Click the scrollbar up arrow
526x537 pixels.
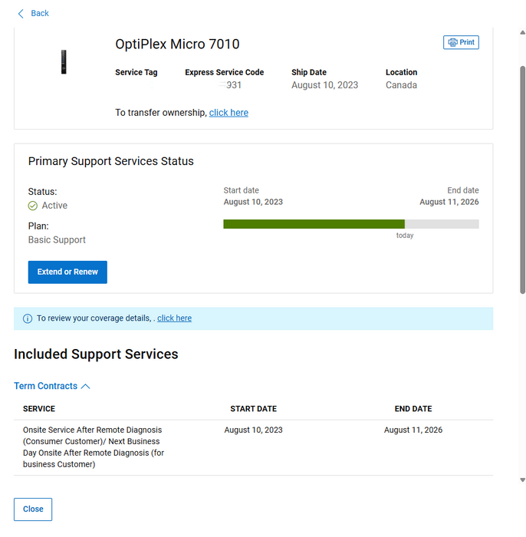click(522, 31)
